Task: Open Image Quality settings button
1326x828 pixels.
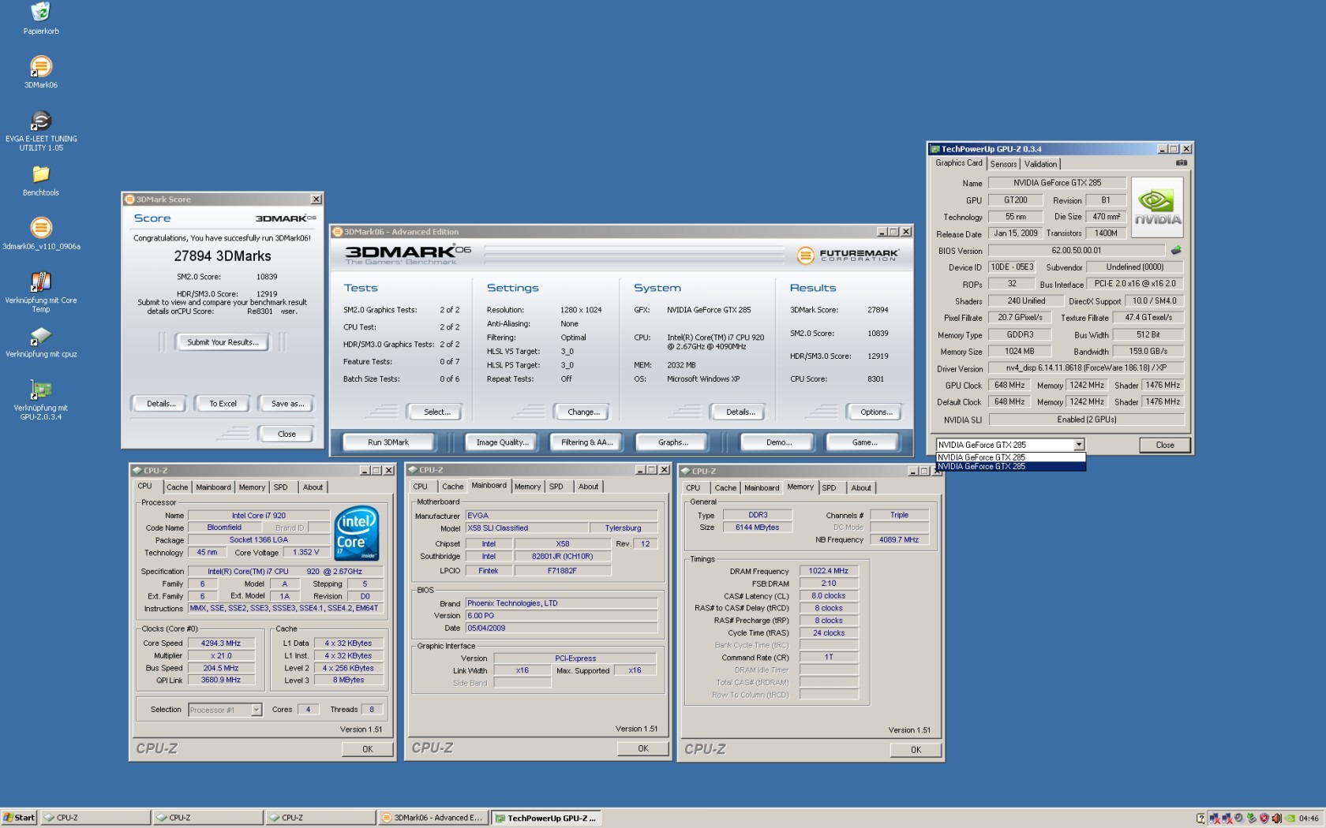Action: click(502, 442)
